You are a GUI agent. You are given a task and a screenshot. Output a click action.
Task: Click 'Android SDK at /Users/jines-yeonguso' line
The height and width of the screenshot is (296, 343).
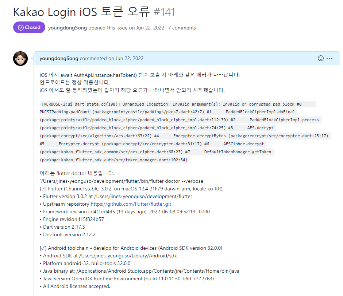(108, 256)
